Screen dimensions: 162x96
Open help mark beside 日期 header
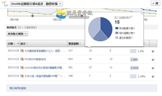(14, 44)
